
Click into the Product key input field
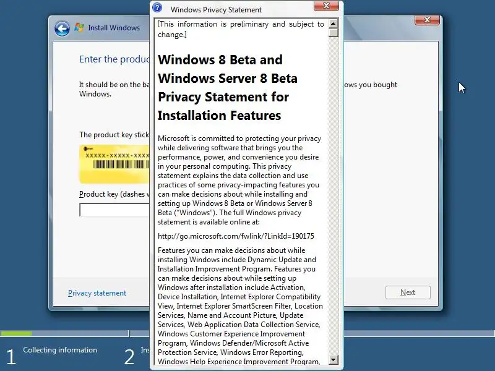[x=114, y=210]
